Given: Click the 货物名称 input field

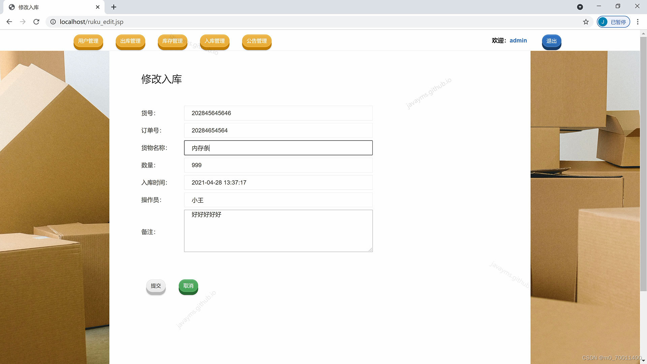Looking at the screenshot, I should point(278,148).
